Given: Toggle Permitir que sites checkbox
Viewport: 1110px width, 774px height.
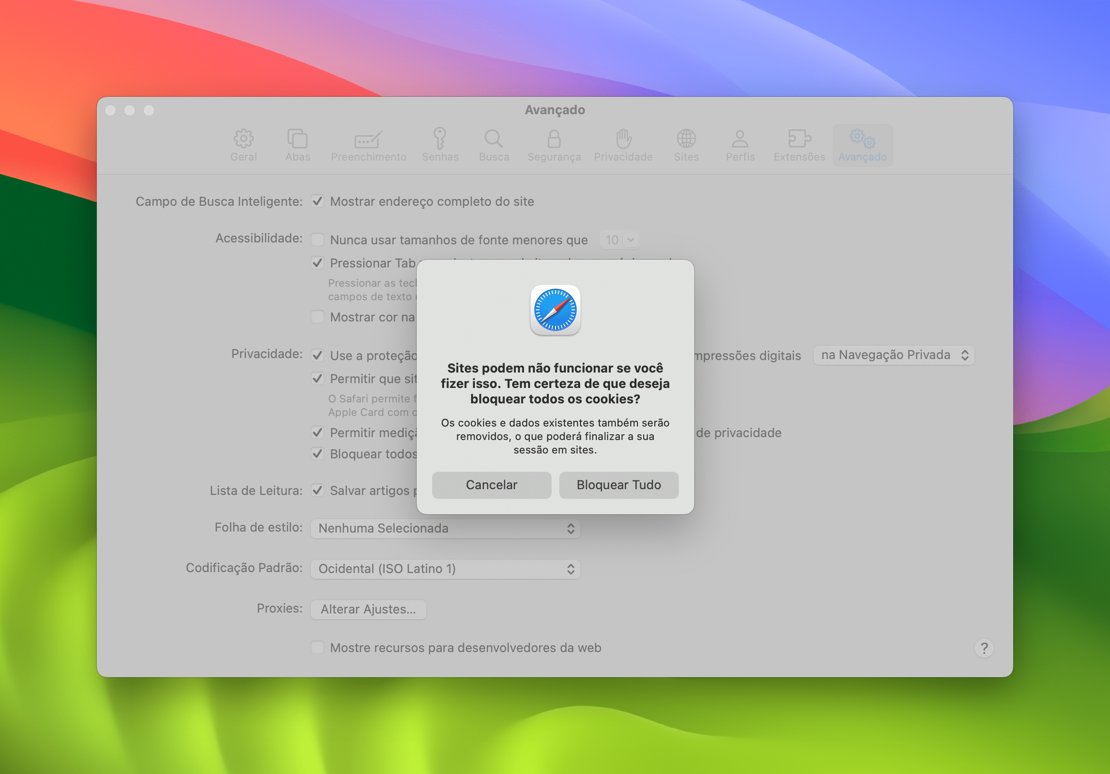Looking at the screenshot, I should [x=317, y=379].
